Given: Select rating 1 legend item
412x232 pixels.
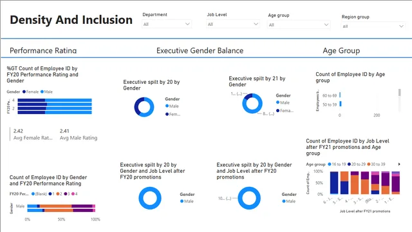Looking at the screenshot, I should (x=51, y=194).
